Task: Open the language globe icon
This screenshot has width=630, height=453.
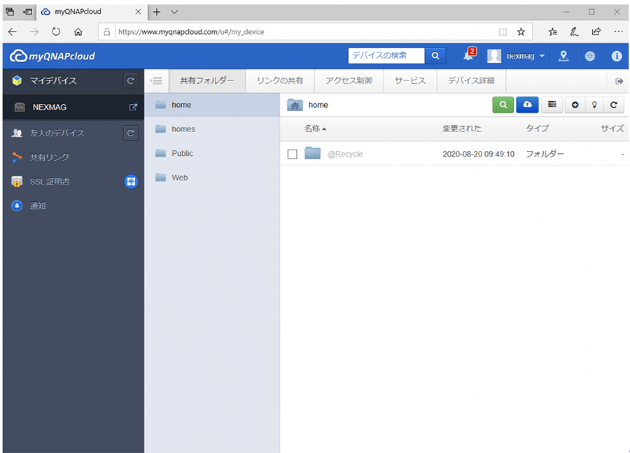Action: tap(590, 56)
